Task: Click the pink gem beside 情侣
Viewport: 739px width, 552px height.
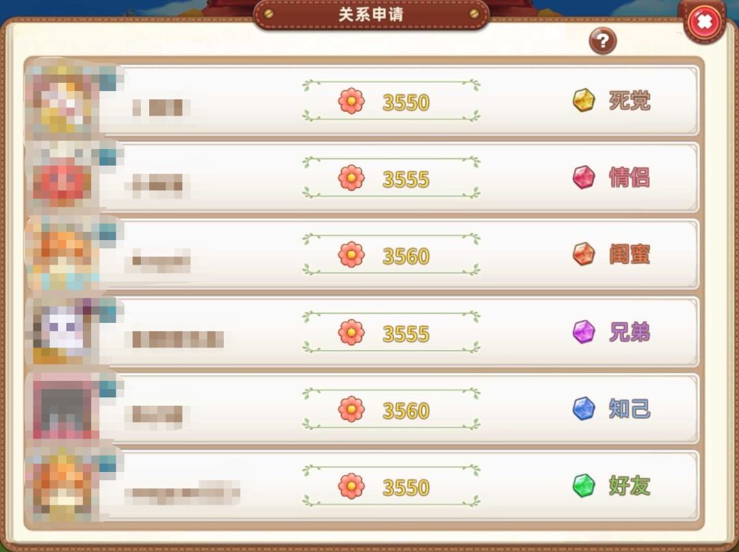Action: tap(584, 178)
